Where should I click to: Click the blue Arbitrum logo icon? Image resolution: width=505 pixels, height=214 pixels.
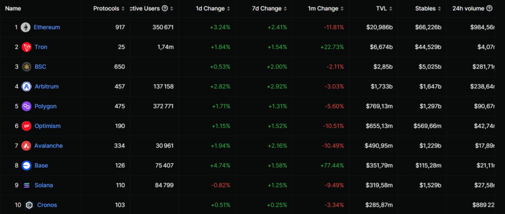(27, 87)
